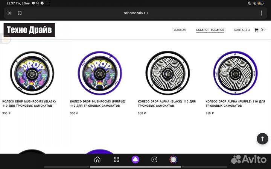Tap the tehnodraiv.ru address bar
271x169 pixels.
(135, 13)
